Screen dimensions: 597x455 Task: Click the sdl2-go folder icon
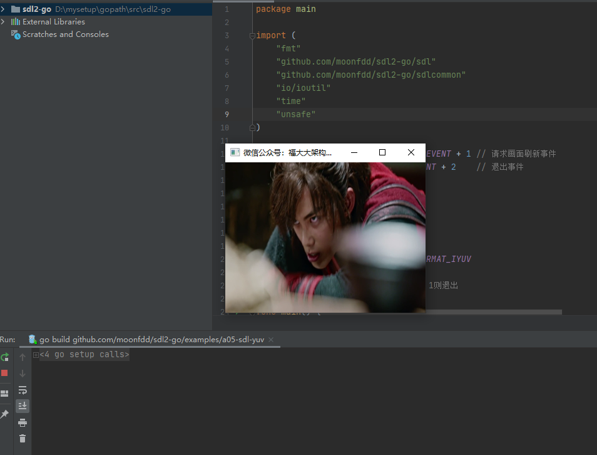16,9
